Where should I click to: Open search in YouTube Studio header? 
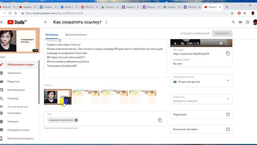[x=233, y=22]
